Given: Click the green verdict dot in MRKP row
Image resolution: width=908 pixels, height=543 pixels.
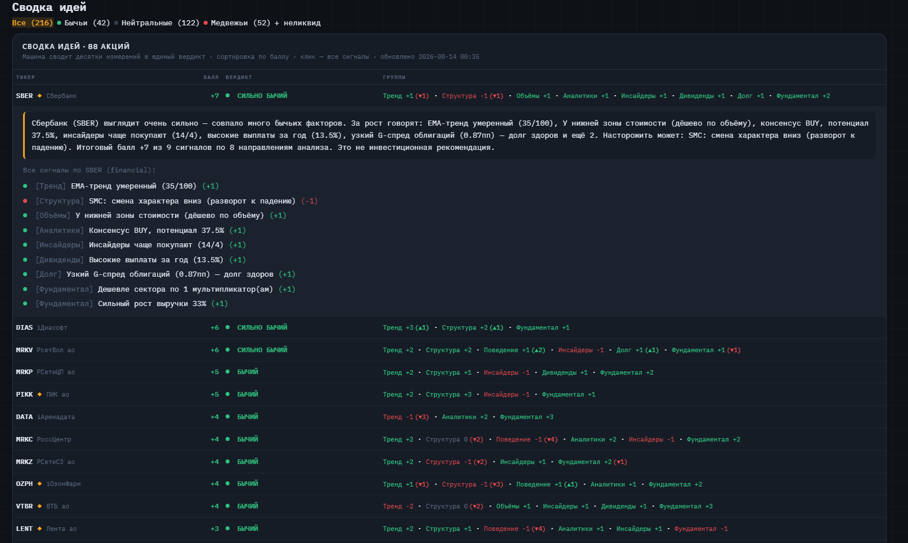Looking at the screenshot, I should tap(228, 372).
